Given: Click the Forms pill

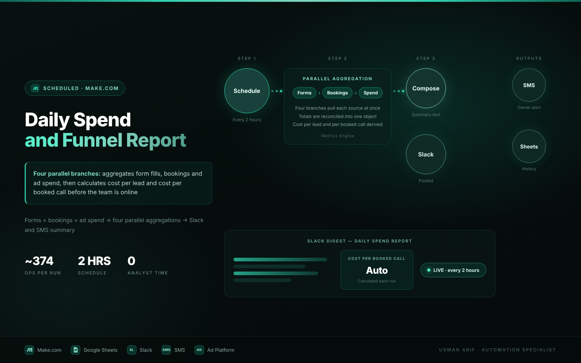Looking at the screenshot, I should click(304, 93).
